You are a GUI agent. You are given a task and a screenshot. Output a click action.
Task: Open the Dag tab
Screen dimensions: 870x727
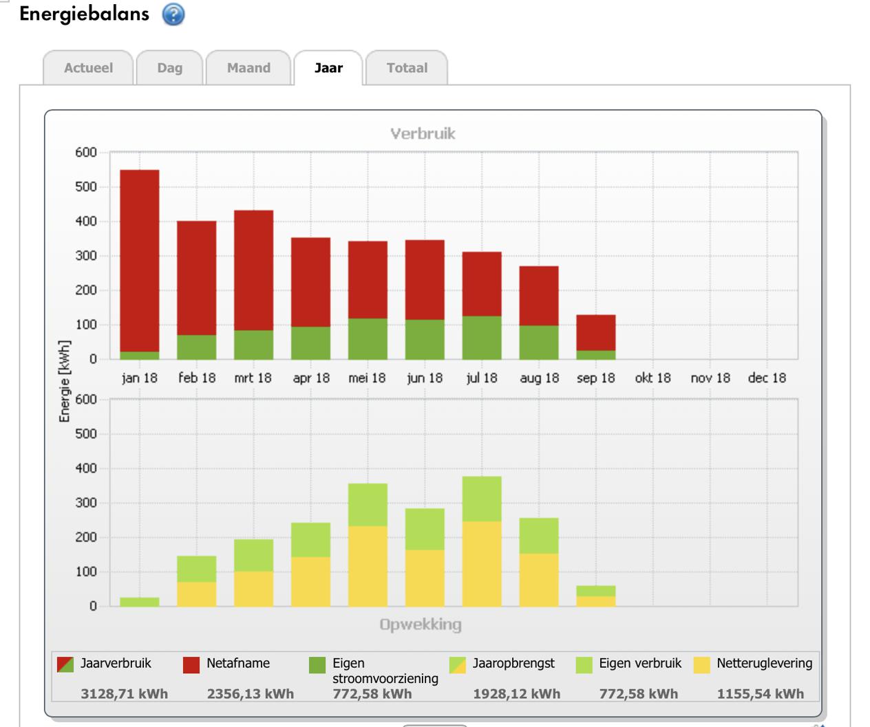(169, 68)
